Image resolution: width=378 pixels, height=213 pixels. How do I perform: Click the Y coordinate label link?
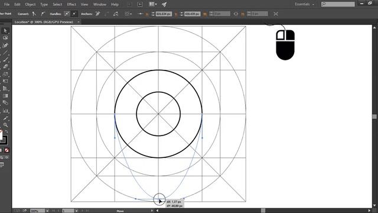tap(176, 14)
